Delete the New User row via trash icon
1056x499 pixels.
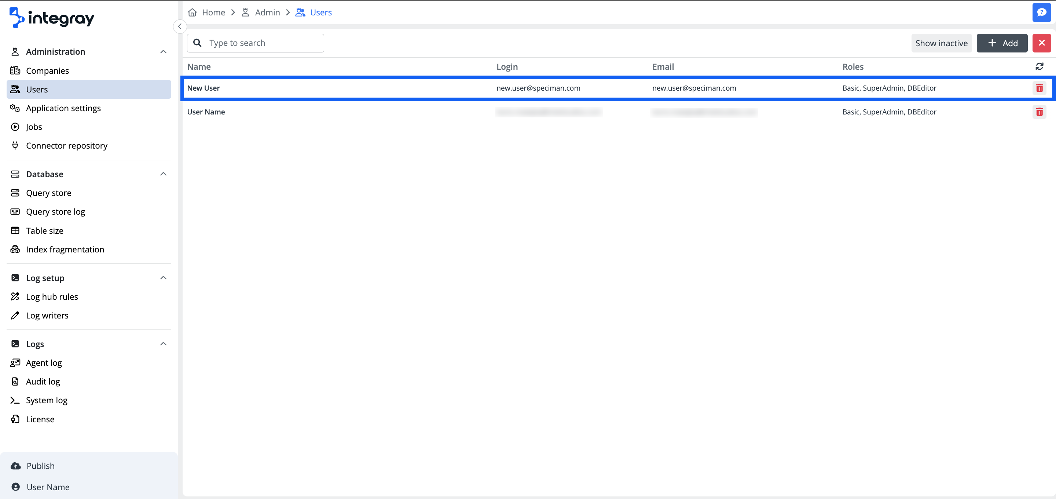[x=1039, y=88]
